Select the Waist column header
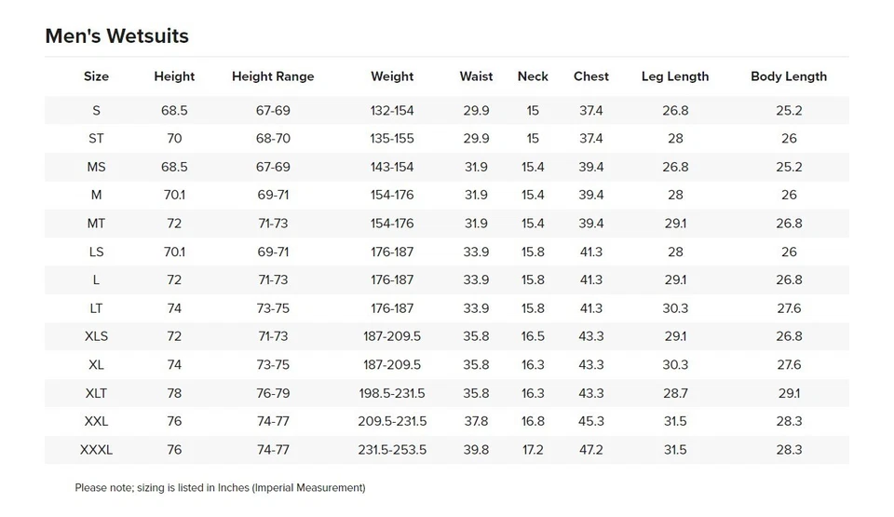 pos(476,76)
